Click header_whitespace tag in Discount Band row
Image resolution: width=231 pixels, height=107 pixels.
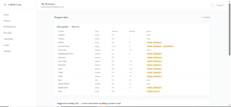click(x=154, y=46)
